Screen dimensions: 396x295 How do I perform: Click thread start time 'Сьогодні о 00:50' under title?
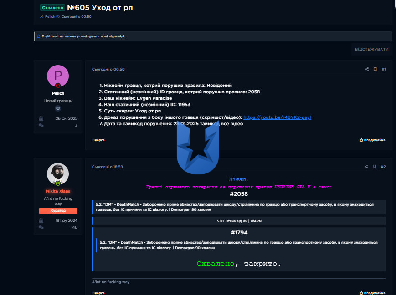pos(76,17)
